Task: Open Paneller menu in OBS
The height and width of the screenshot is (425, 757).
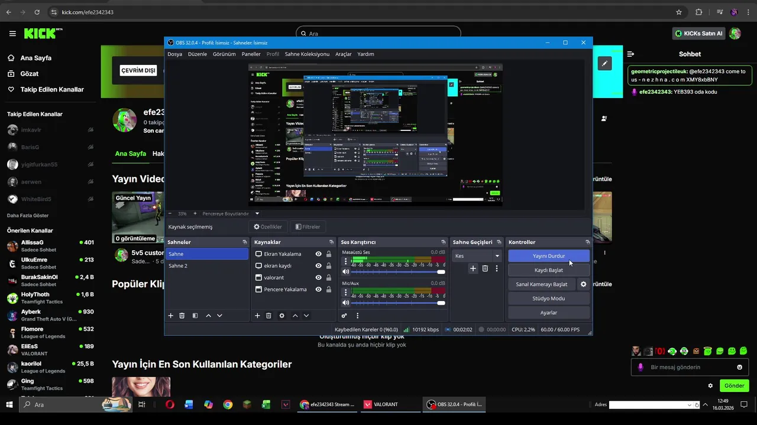Action: 251,54
